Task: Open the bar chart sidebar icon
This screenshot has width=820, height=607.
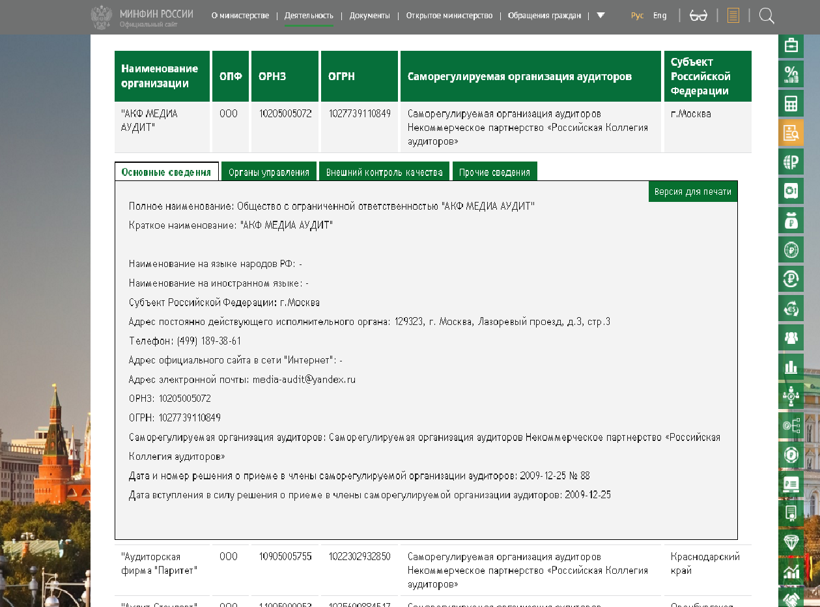Action: tap(791, 367)
